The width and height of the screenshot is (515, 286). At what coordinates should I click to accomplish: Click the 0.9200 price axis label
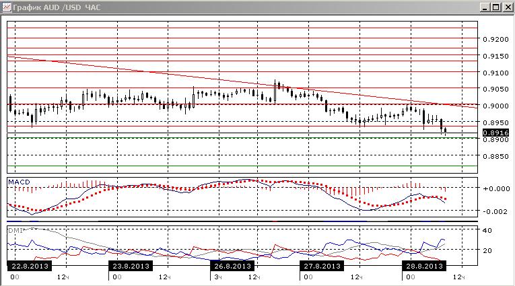[495, 39]
